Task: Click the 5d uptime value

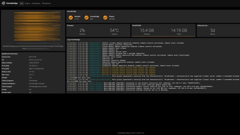Action: pos(213,30)
